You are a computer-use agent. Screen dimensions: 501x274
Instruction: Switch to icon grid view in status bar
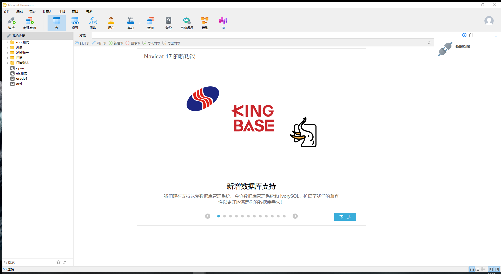(x=472, y=269)
